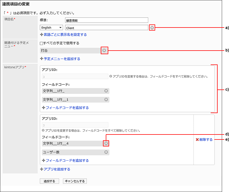
Task: Remove the English display name row
Action: [152, 28]
